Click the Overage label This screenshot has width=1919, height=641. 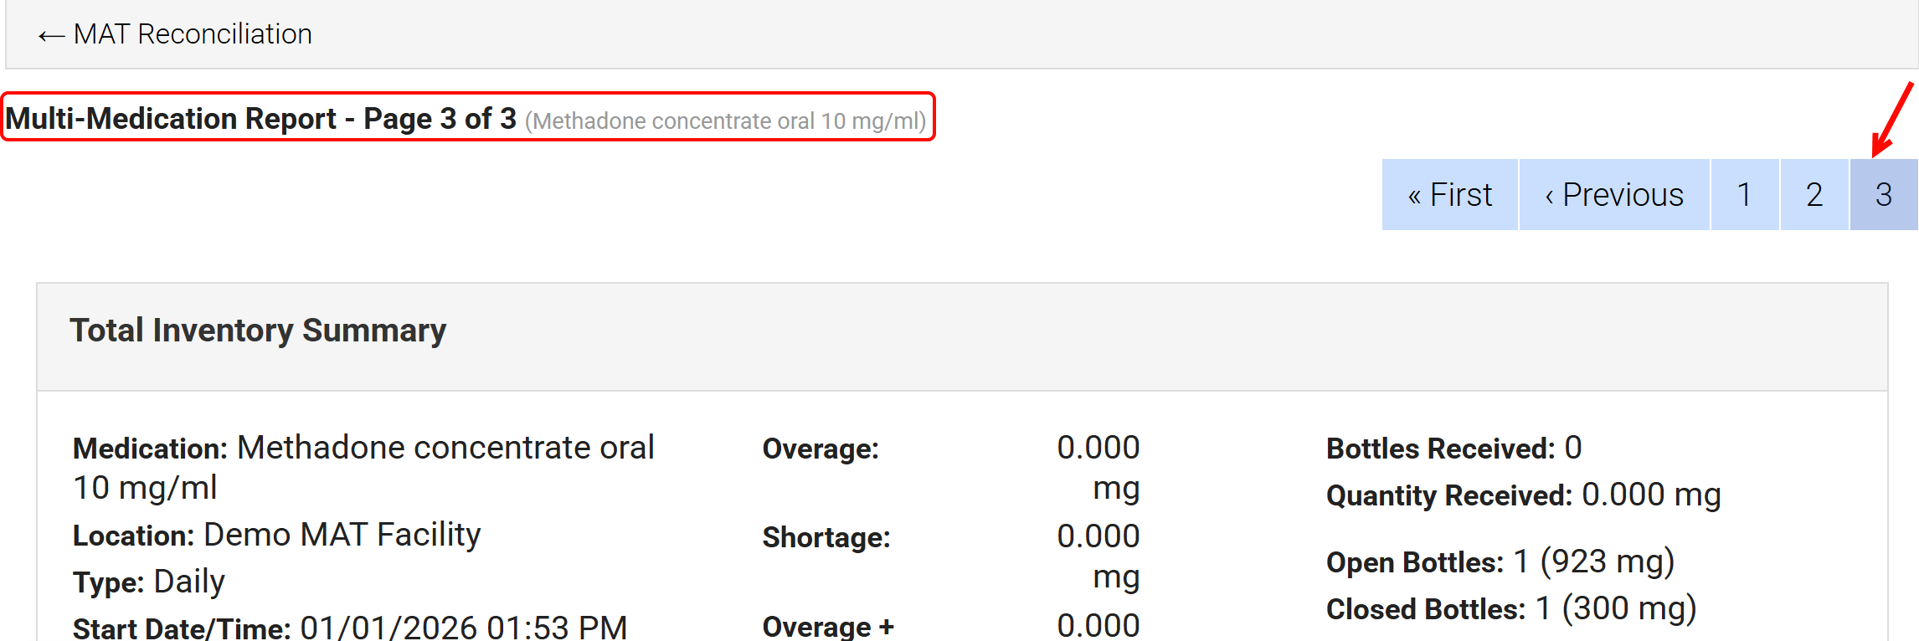821,449
